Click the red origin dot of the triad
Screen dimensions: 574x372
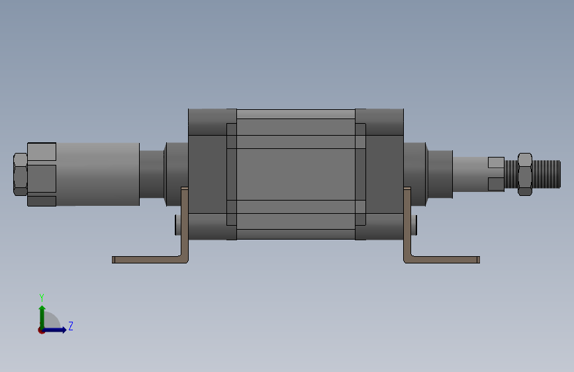coord(41,330)
